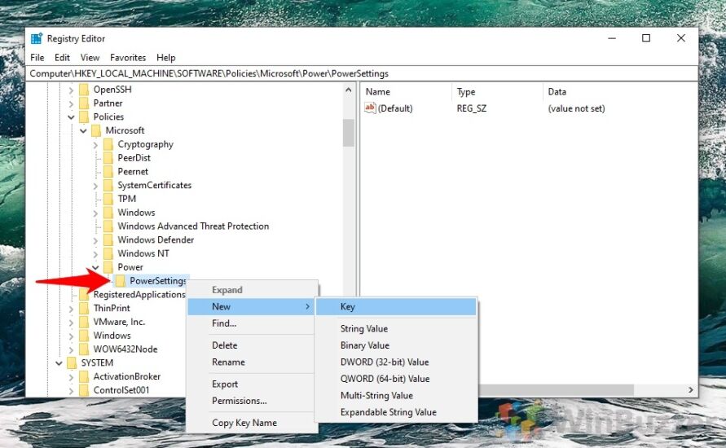Click the SYSTEM folder icon
This screenshot has width=726, height=448.
point(72,362)
